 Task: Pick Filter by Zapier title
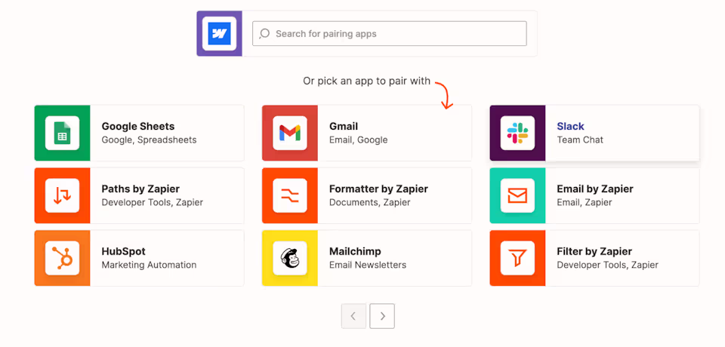pyautogui.click(x=594, y=252)
